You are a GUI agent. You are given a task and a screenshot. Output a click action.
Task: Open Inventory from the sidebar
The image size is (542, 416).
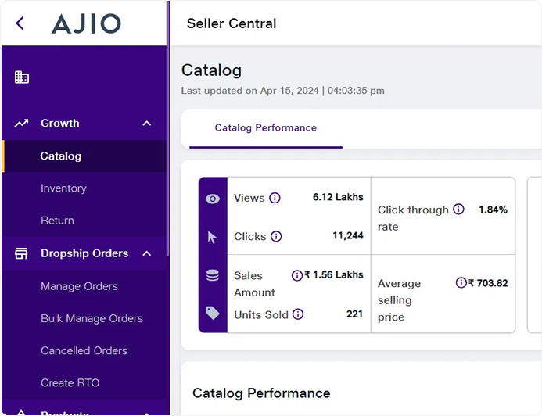pos(63,188)
